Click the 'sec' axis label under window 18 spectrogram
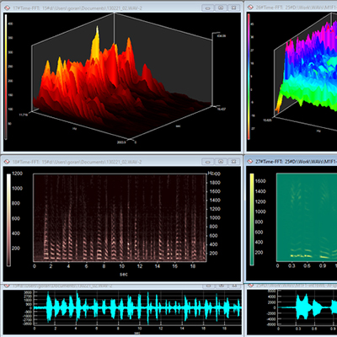 [x=124, y=275]
